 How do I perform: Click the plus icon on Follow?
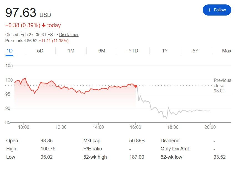tap(209, 10)
